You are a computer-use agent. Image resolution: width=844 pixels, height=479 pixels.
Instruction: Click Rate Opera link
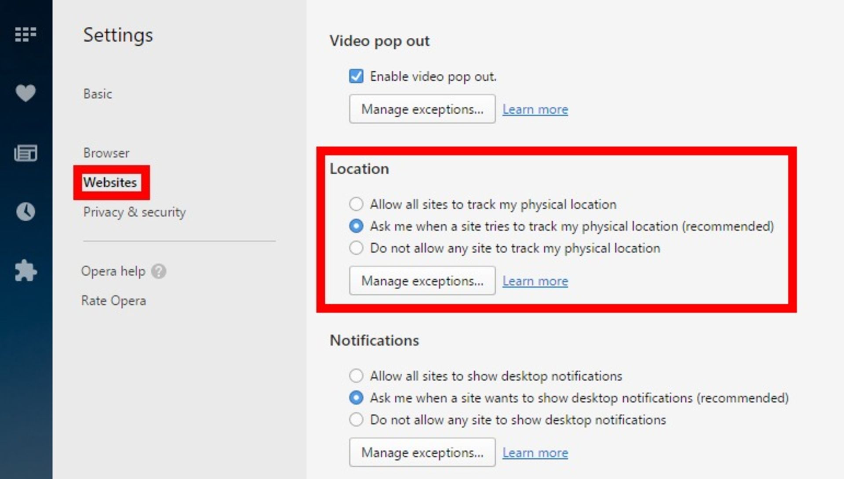point(113,301)
